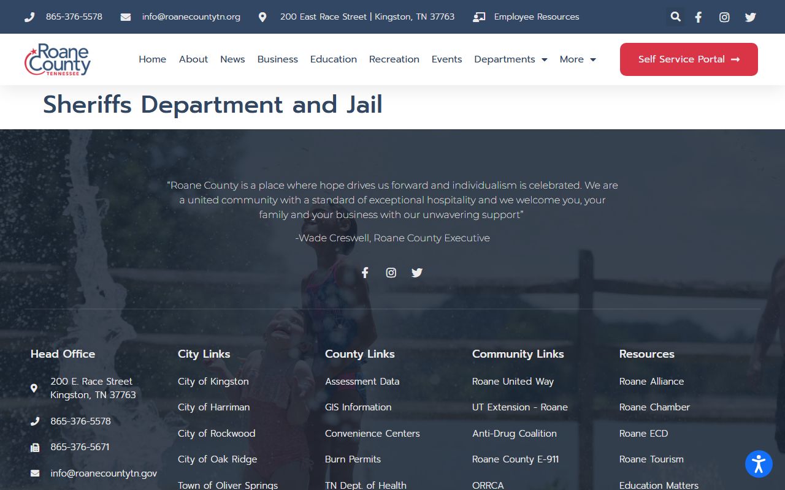Viewport: 785px width, 490px height.
Task: Click Employee Resources icon in top bar
Action: (479, 17)
